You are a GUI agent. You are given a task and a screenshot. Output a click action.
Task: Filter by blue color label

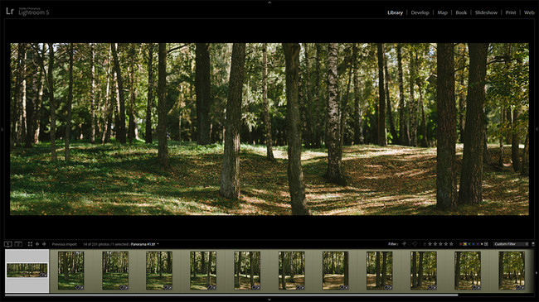pyautogui.click(x=473, y=244)
